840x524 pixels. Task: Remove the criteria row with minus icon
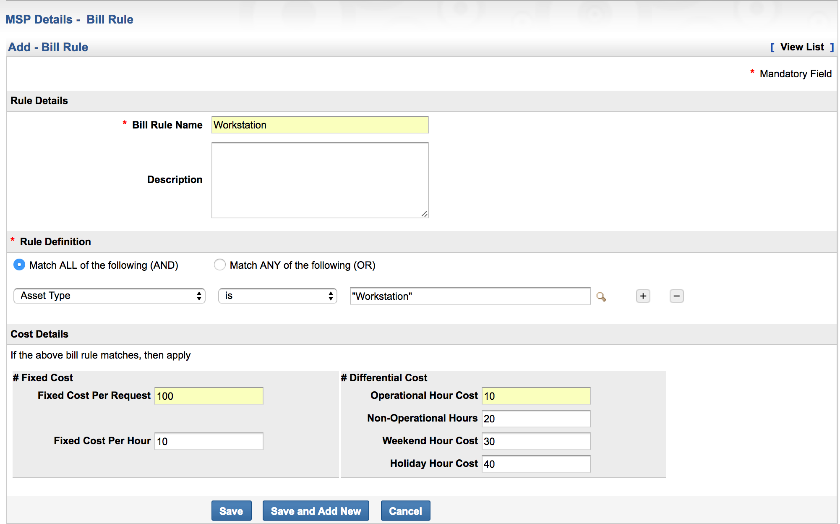coord(676,296)
